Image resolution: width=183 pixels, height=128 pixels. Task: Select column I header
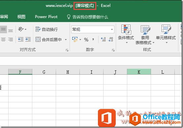[x=92, y=72]
